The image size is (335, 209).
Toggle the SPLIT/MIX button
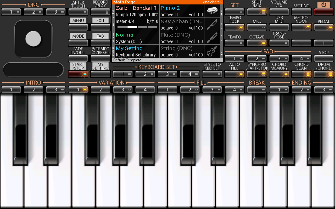[257, 12]
